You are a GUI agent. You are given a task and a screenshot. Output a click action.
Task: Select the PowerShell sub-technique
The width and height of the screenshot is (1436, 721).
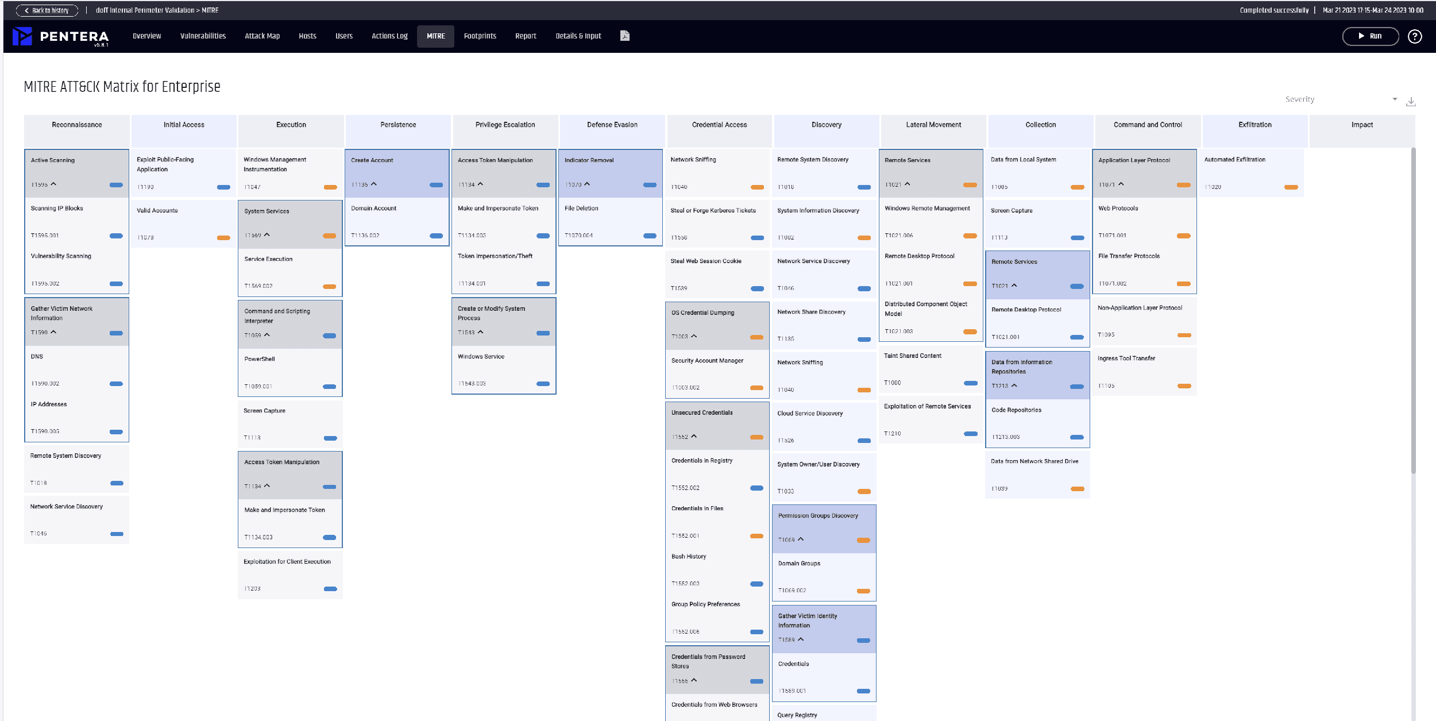tap(290, 372)
